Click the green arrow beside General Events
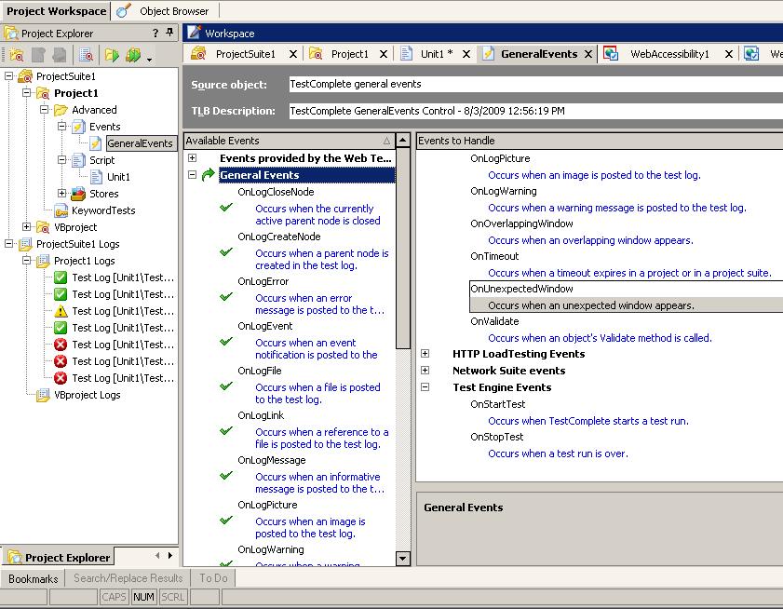This screenshot has height=609, width=783. 208,175
